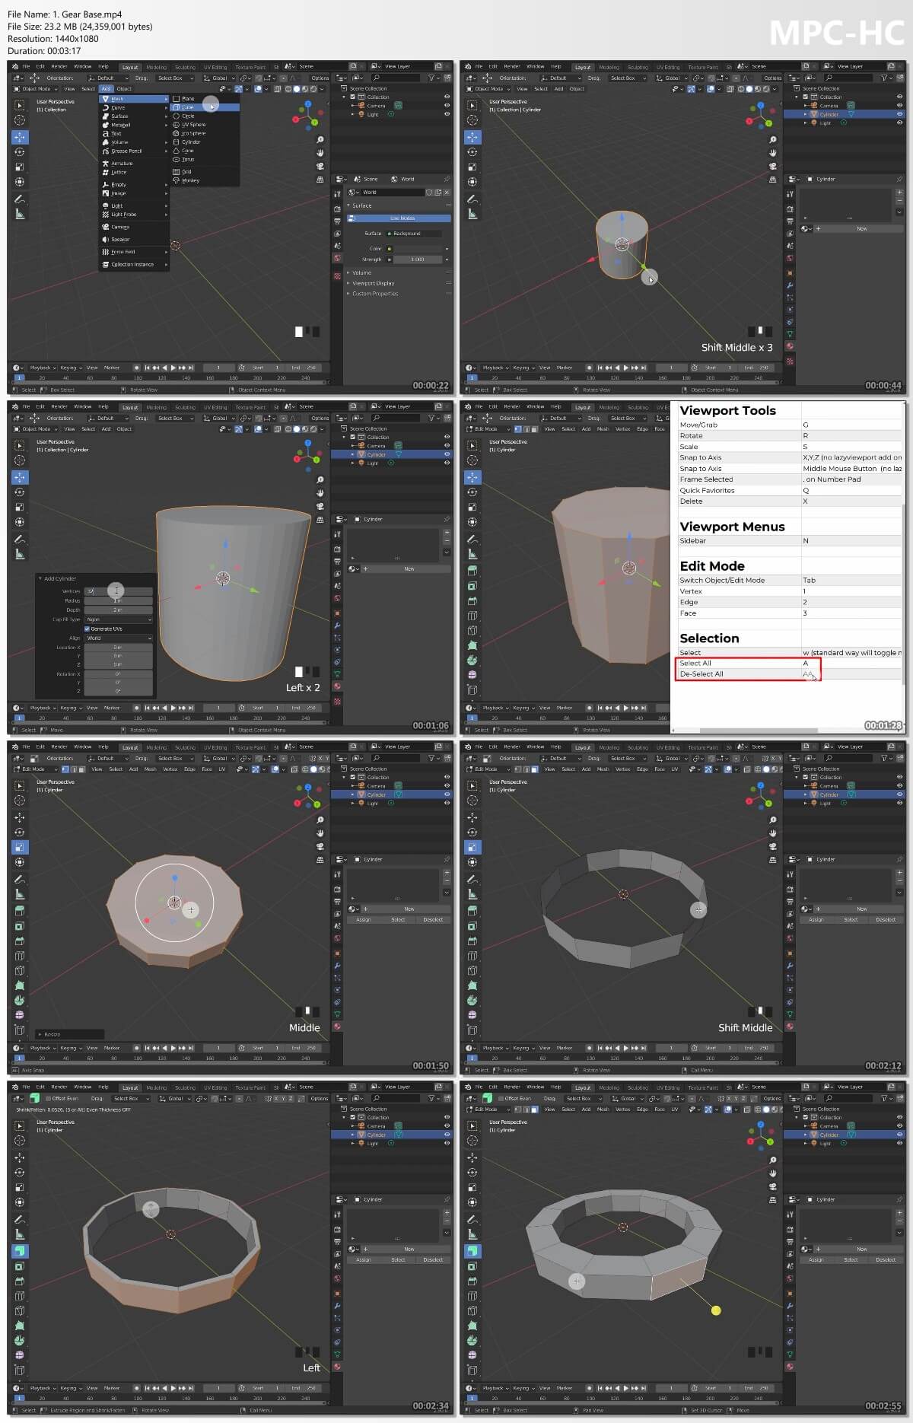Select Loop Cut tool in 00:01:28 frame
This screenshot has width=913, height=1423.
[472, 616]
